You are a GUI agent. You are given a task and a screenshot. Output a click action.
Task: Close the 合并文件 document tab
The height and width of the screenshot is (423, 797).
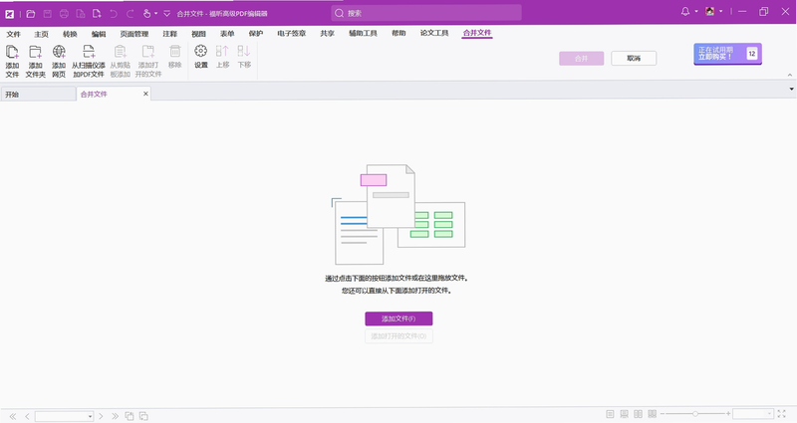145,94
